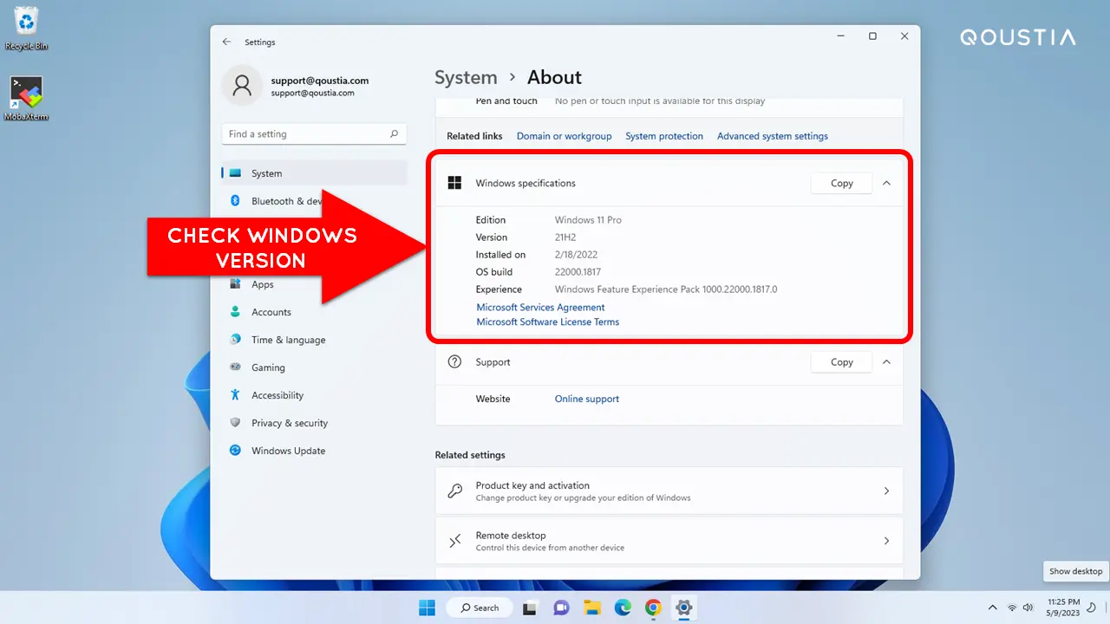Click the network icon in system tray
The image size is (1110, 624).
pyautogui.click(x=1012, y=608)
